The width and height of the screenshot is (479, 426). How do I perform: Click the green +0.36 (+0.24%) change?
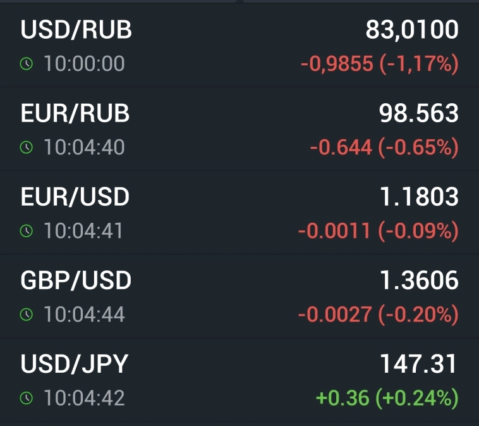click(x=387, y=398)
